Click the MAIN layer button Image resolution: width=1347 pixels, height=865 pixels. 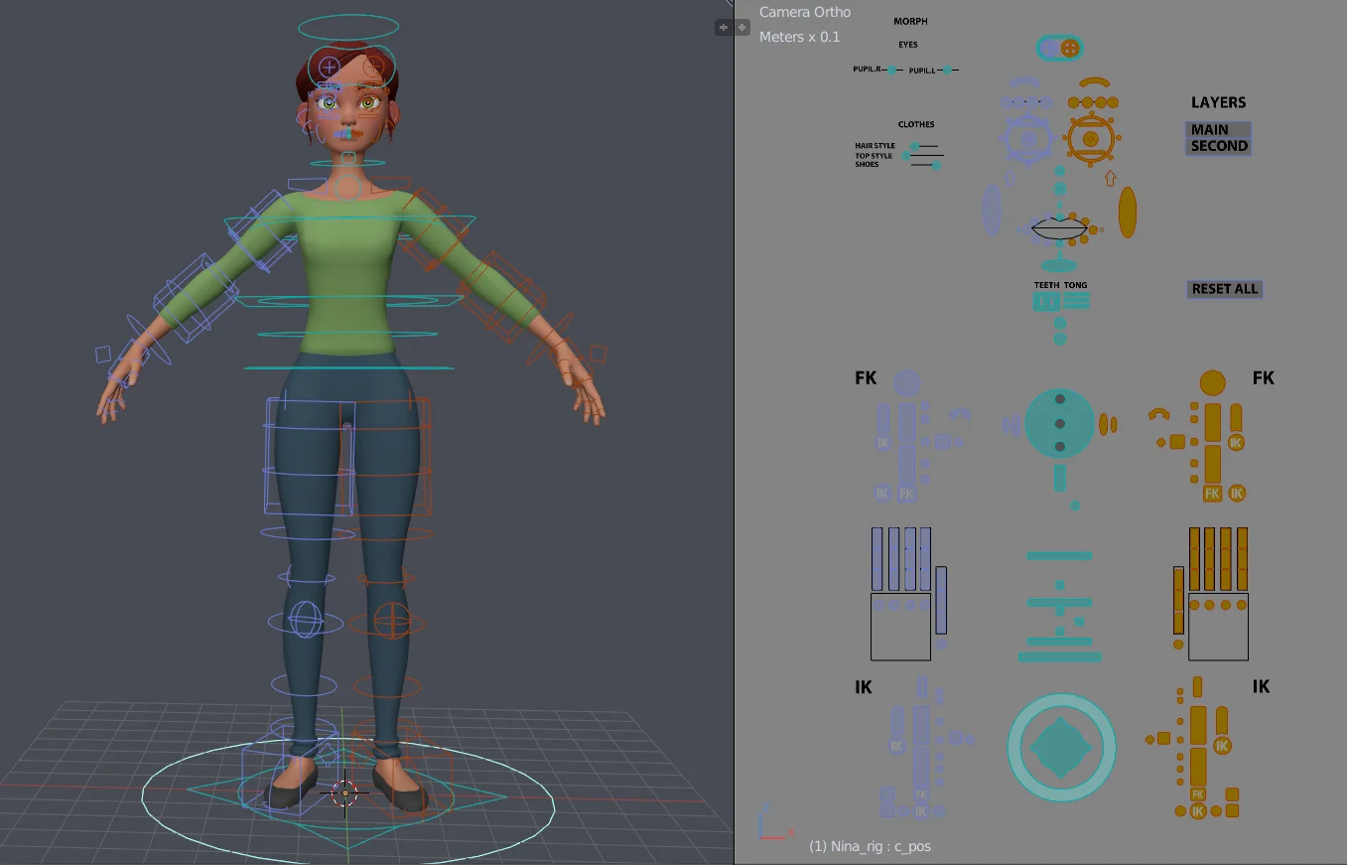(1218, 130)
